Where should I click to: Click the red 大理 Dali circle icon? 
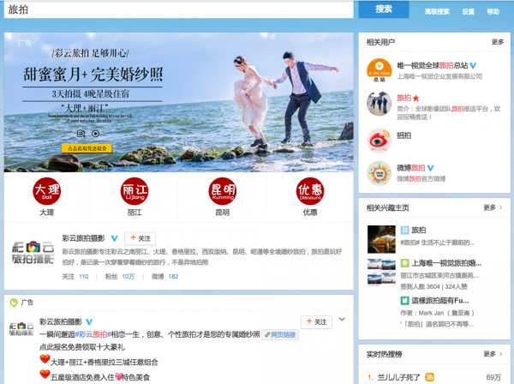[x=46, y=190]
